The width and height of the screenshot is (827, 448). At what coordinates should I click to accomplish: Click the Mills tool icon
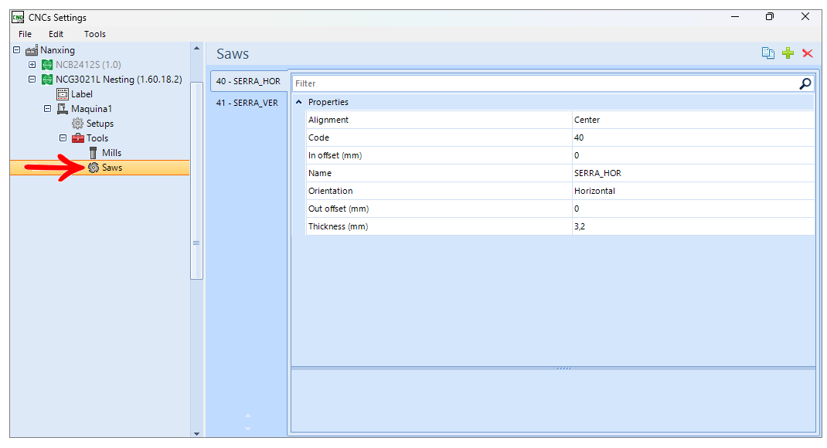(94, 153)
